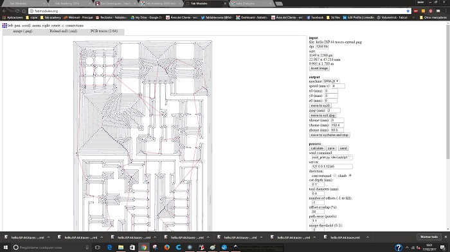Open the fablabterrassa Twitter bookmark
The height and width of the screenshot is (252, 450).
click(x=217, y=17)
